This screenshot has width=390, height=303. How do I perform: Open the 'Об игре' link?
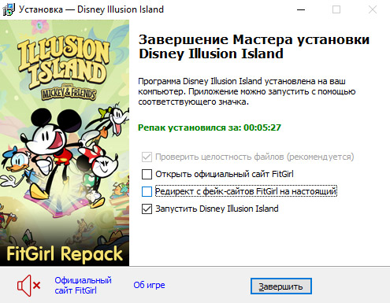(149, 285)
